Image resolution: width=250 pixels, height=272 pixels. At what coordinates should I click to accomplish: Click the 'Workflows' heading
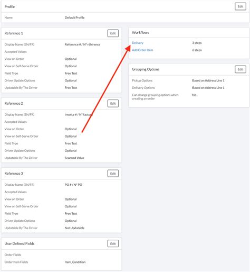click(140, 33)
